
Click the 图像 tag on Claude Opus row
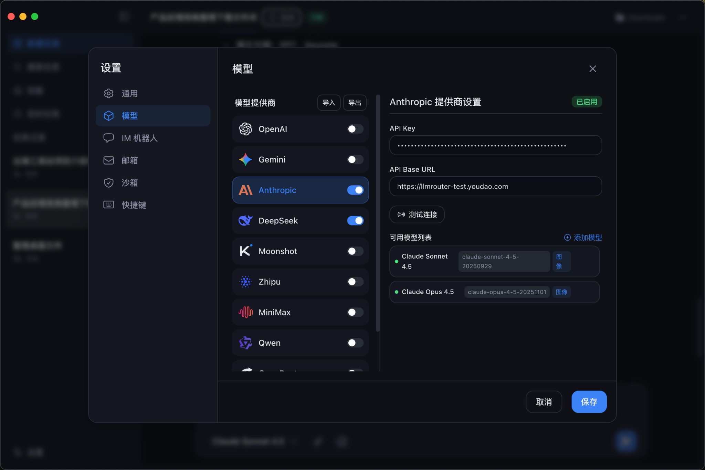[x=561, y=292]
